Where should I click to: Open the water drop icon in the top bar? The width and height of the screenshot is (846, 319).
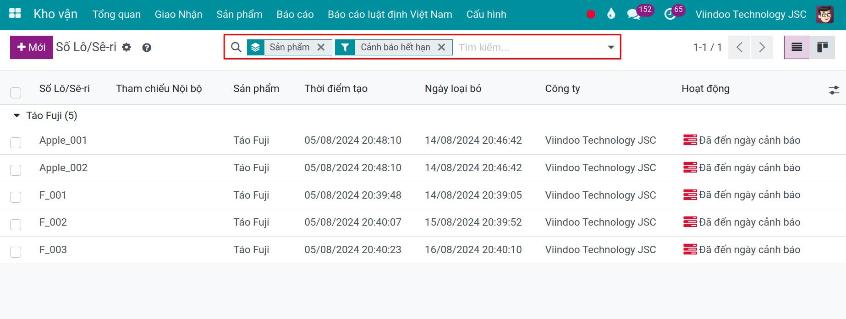[x=611, y=14]
